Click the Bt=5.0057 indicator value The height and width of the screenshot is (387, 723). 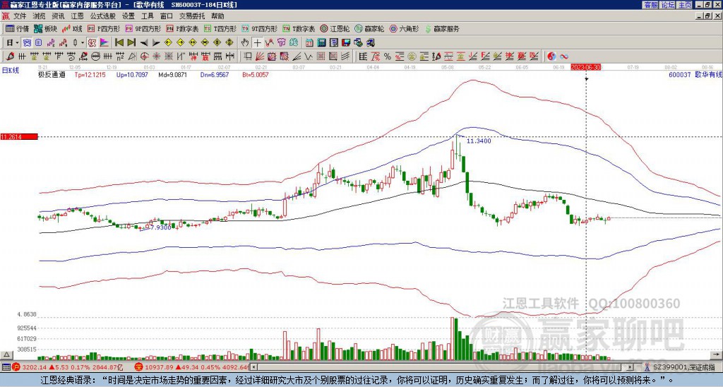[256, 74]
